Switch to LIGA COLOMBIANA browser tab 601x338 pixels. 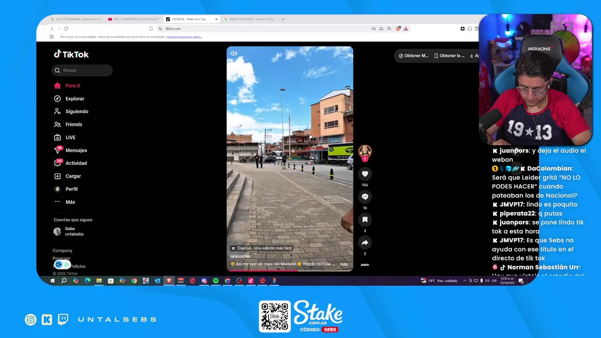click(76, 19)
